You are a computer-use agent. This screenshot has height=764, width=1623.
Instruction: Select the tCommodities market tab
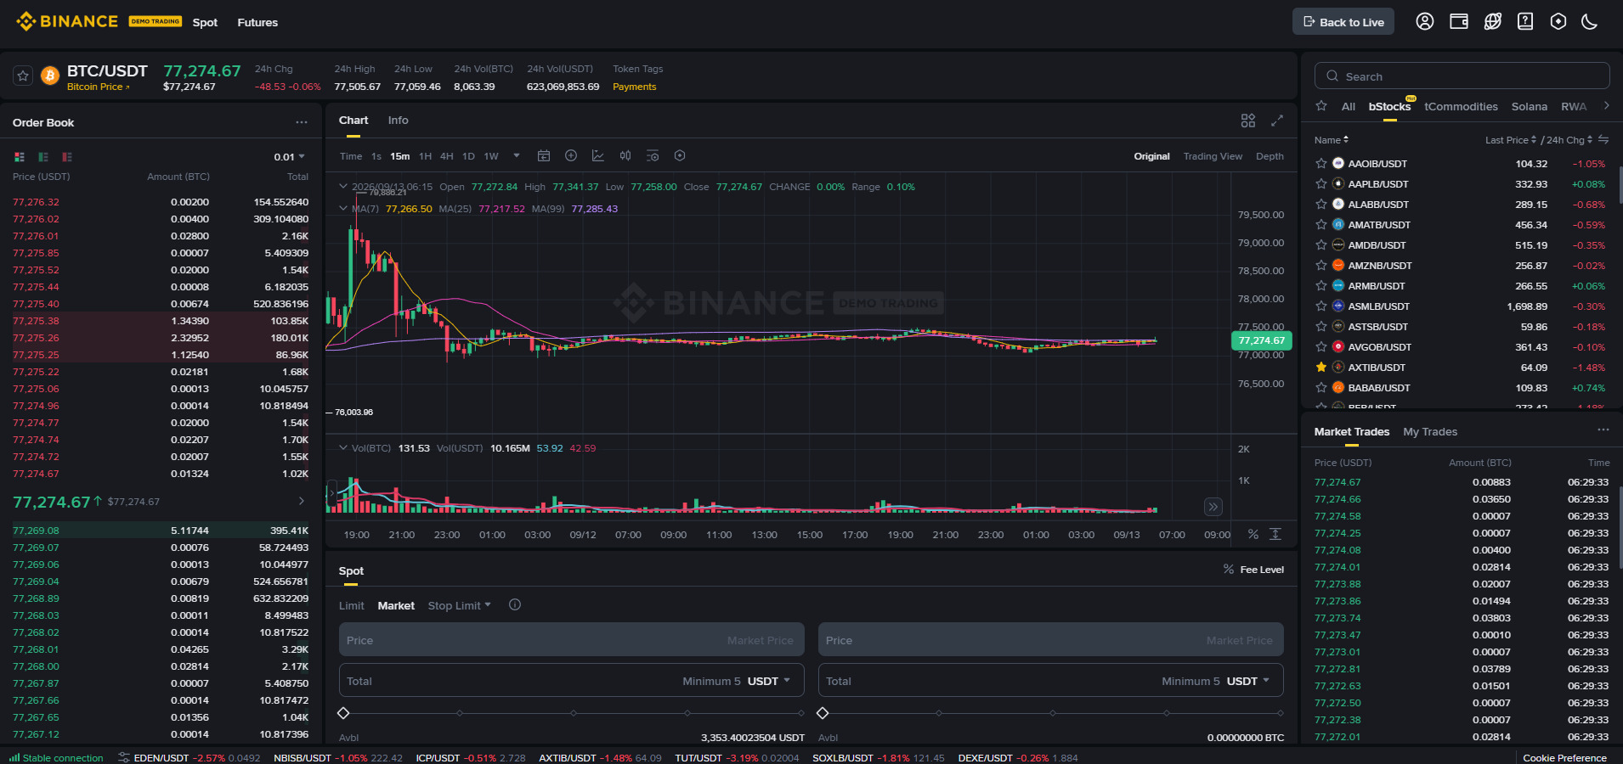(1461, 106)
